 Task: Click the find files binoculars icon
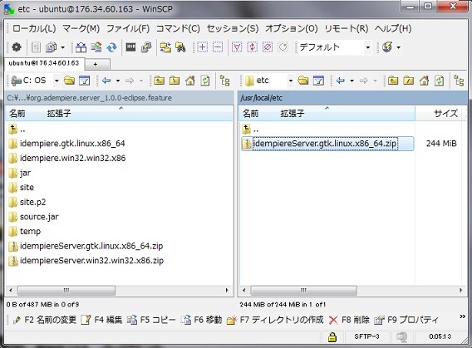pyautogui.click(x=180, y=47)
